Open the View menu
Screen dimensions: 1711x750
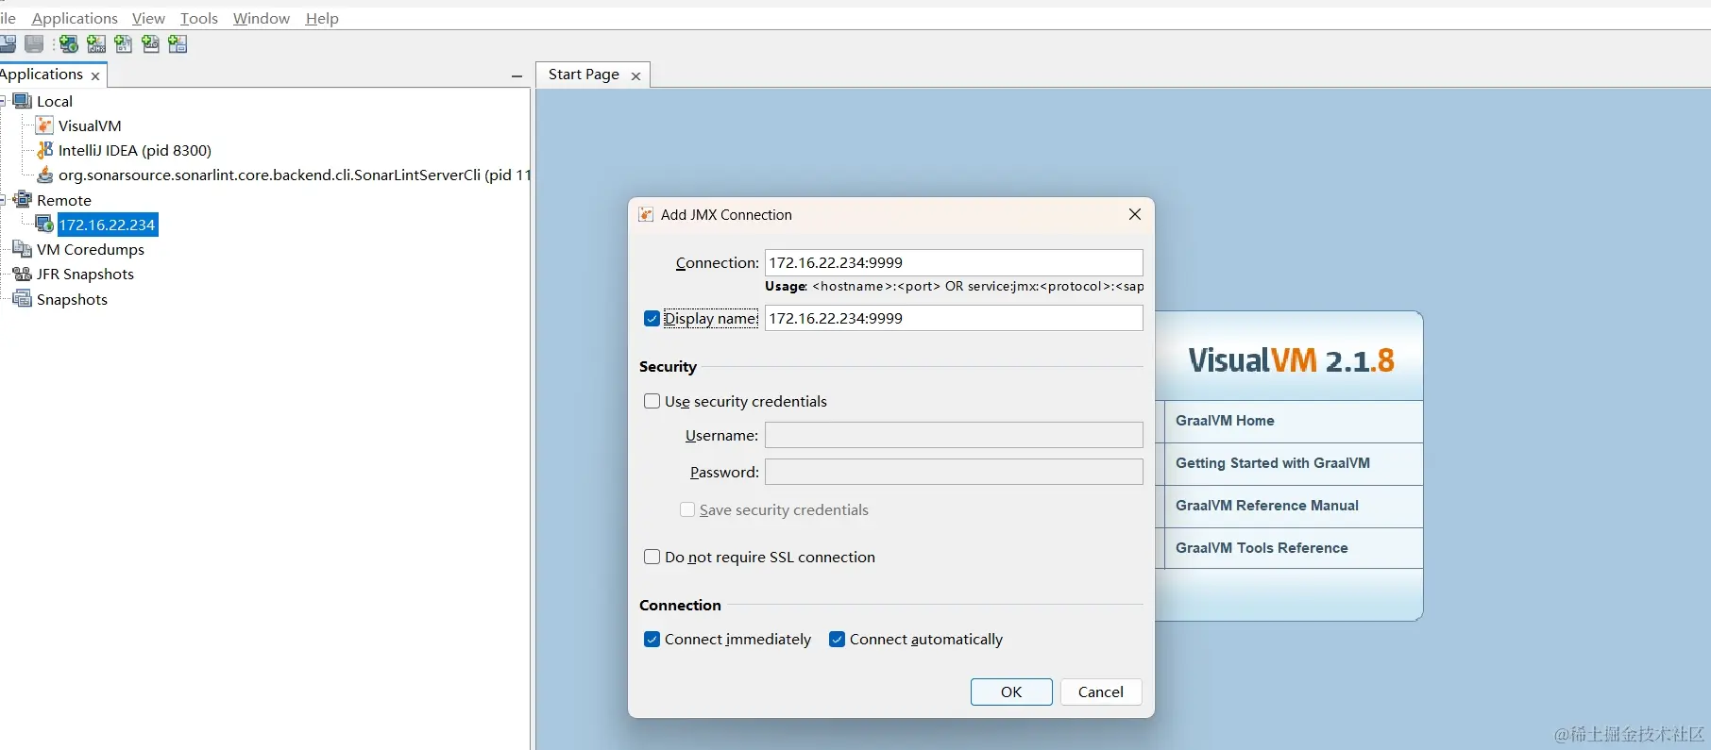(148, 18)
